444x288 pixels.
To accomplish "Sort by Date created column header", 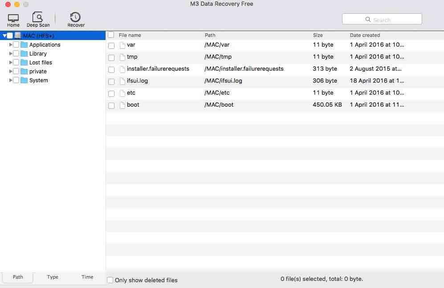I will tap(365, 35).
